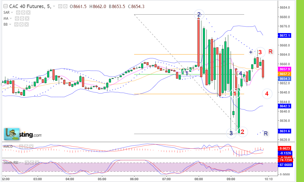Expand the MA indicator dropdown arrow
Screen dimensions: 304x182
[11, 18]
